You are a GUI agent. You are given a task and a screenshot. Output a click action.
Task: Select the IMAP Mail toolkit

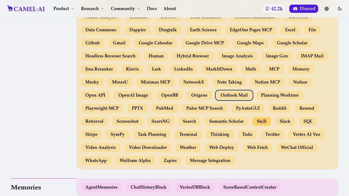coord(312,56)
